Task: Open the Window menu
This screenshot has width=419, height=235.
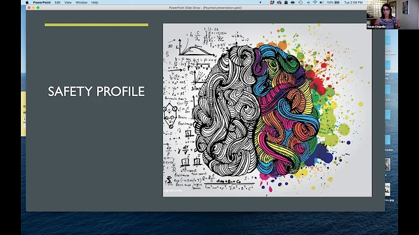Action: [81, 2]
